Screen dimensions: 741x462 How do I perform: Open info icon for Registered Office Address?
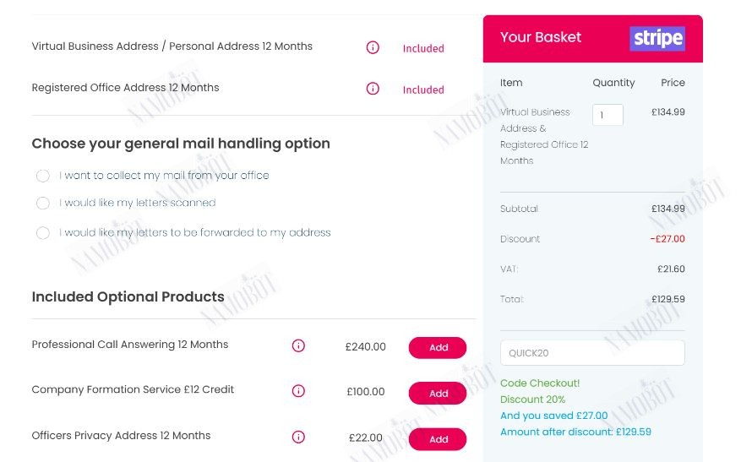pos(373,89)
